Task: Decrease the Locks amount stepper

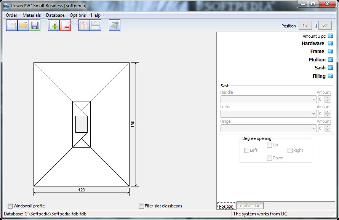Action: tap(328, 116)
